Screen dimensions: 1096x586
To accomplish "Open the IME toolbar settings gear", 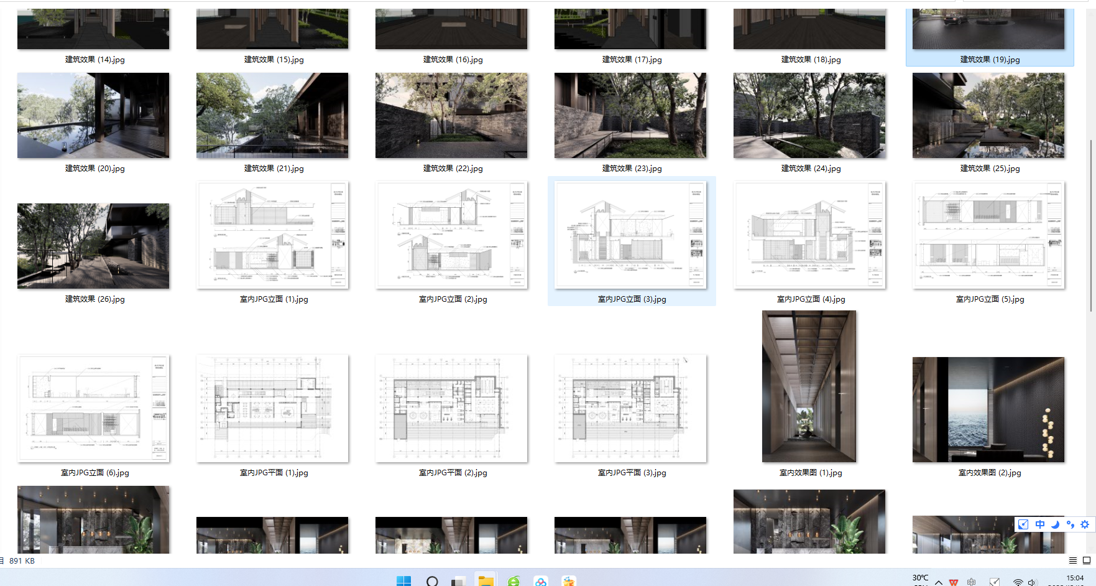I will (x=1085, y=524).
